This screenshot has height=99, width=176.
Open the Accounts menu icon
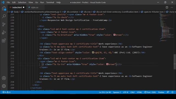(4, 78)
